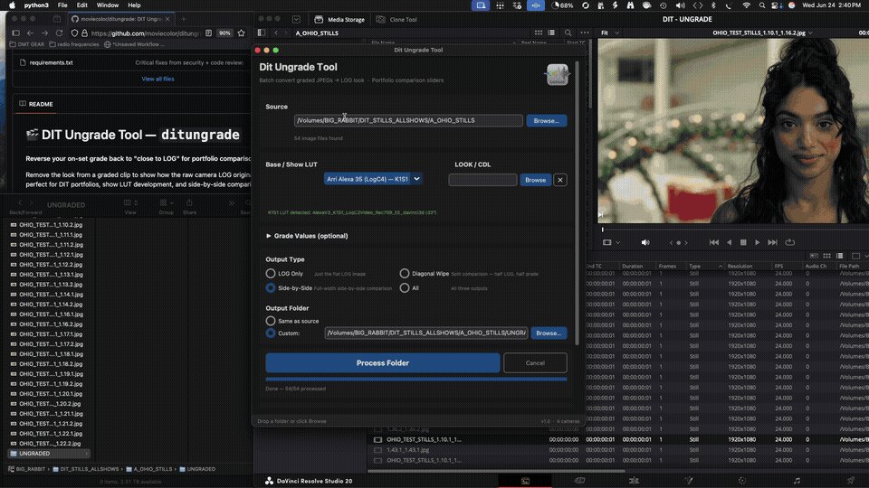Open the Edit menu
Viewport: 869px width, 488px height.
pyautogui.click(x=82, y=5)
